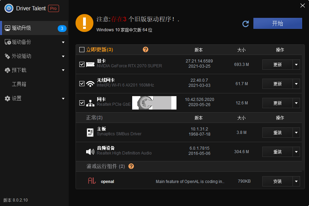
Task: Uncheck the 无线网卡 driver checkbox
Action: click(82, 83)
